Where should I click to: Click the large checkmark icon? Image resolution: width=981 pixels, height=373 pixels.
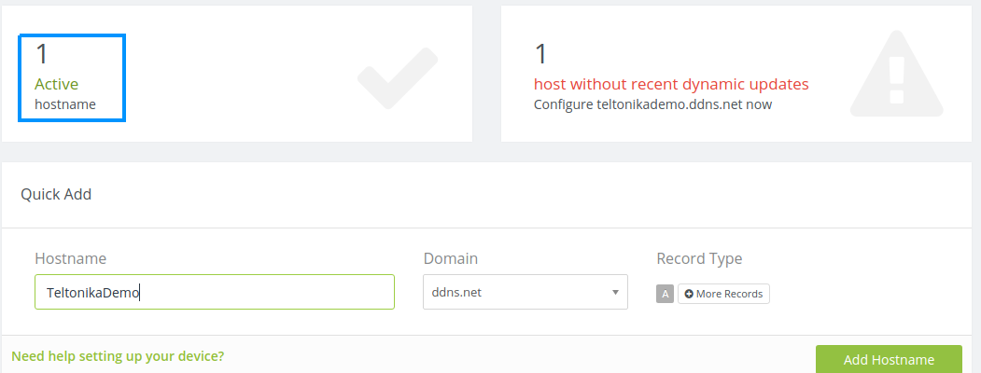pyautogui.click(x=397, y=76)
